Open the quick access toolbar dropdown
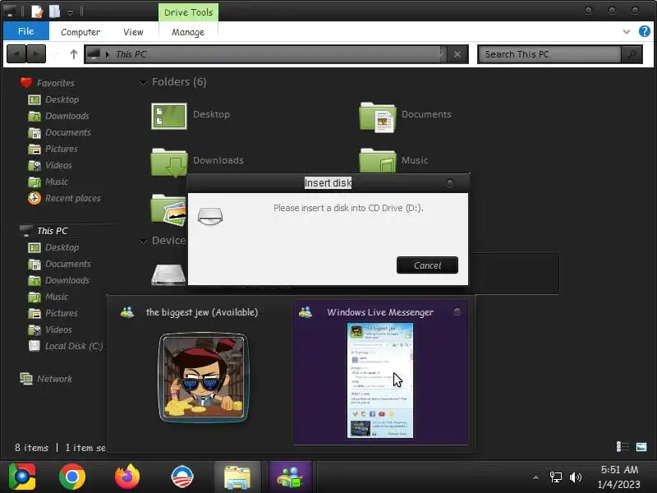This screenshot has width=657, height=493. 71,12
